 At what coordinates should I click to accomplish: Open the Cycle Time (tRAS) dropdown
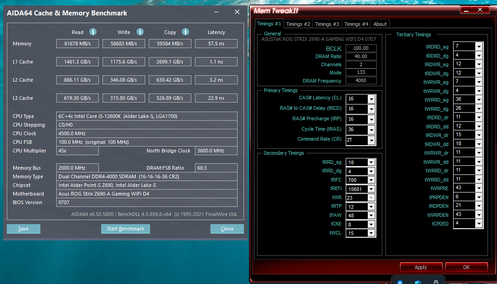point(371,130)
